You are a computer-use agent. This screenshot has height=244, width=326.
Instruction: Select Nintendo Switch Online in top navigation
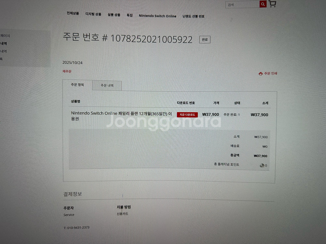[x=157, y=16]
